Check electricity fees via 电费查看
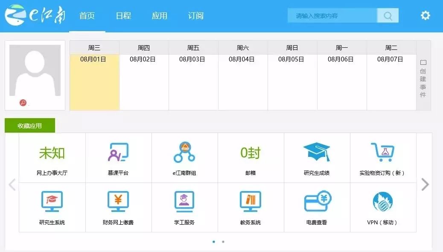The image size is (443, 252). tap(317, 207)
